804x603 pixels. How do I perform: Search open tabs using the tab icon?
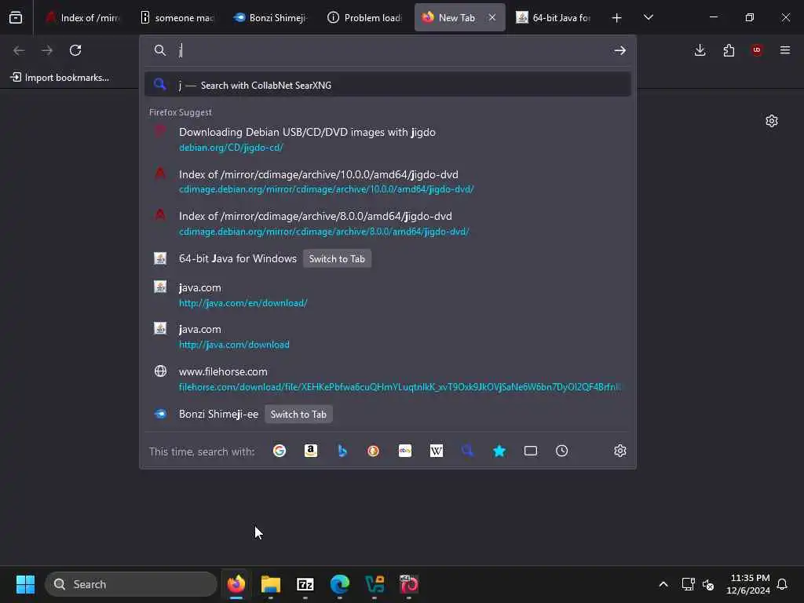531,451
